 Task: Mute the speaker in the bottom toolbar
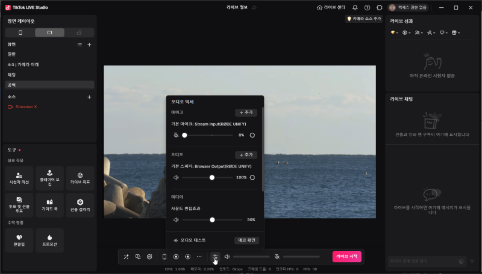(x=227, y=257)
